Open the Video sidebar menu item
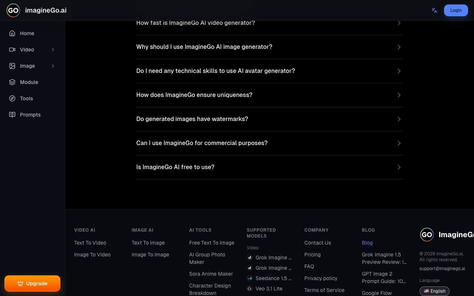Viewport: 474px width, 296px height. [x=33, y=50]
